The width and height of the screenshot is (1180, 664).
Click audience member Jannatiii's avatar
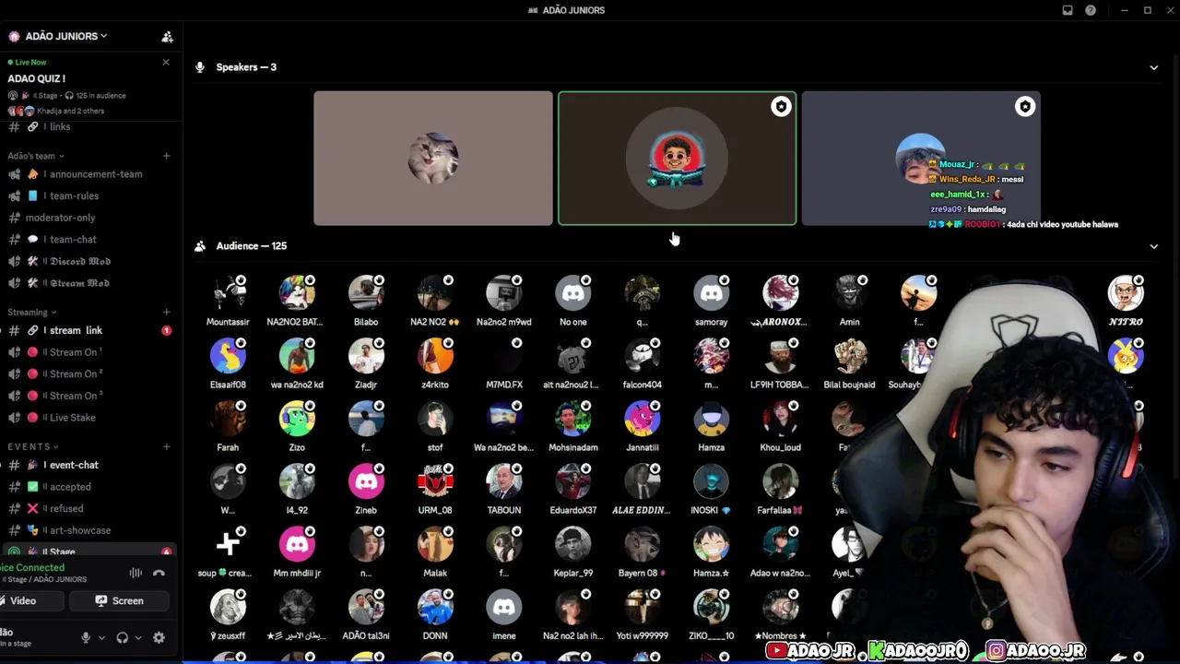[x=643, y=419]
